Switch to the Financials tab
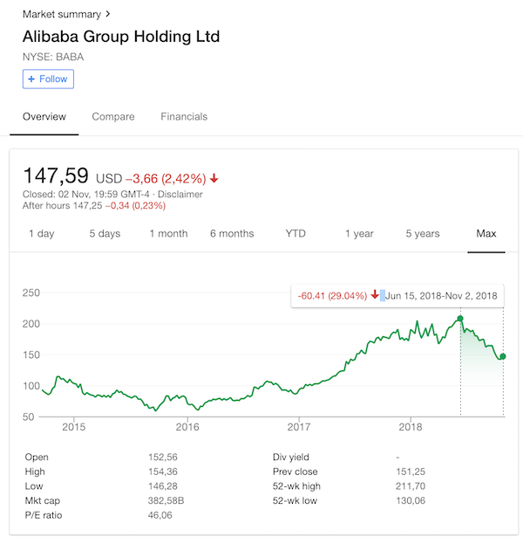 184,117
